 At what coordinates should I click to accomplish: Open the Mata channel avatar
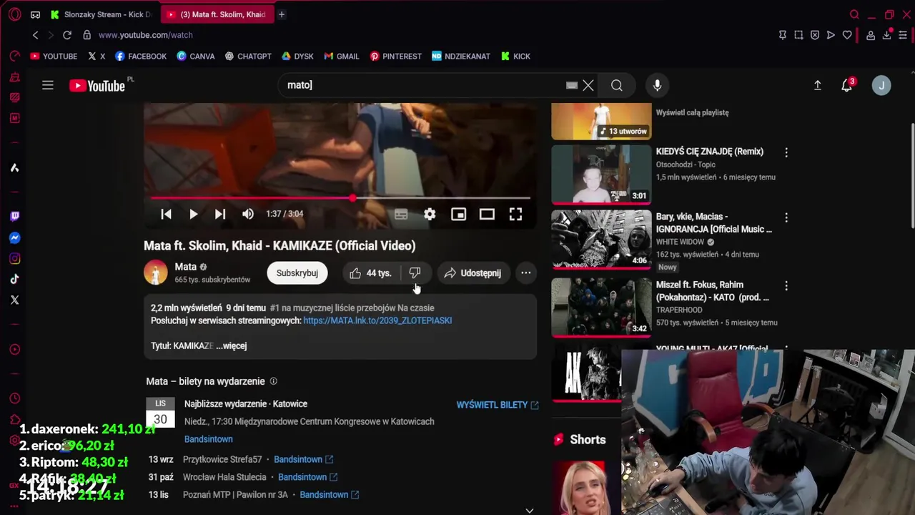pyautogui.click(x=156, y=273)
